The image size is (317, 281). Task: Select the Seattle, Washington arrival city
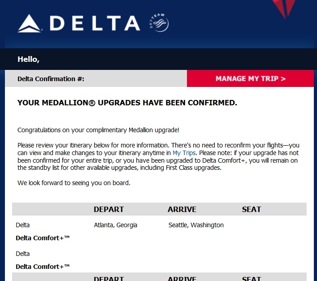click(x=196, y=225)
